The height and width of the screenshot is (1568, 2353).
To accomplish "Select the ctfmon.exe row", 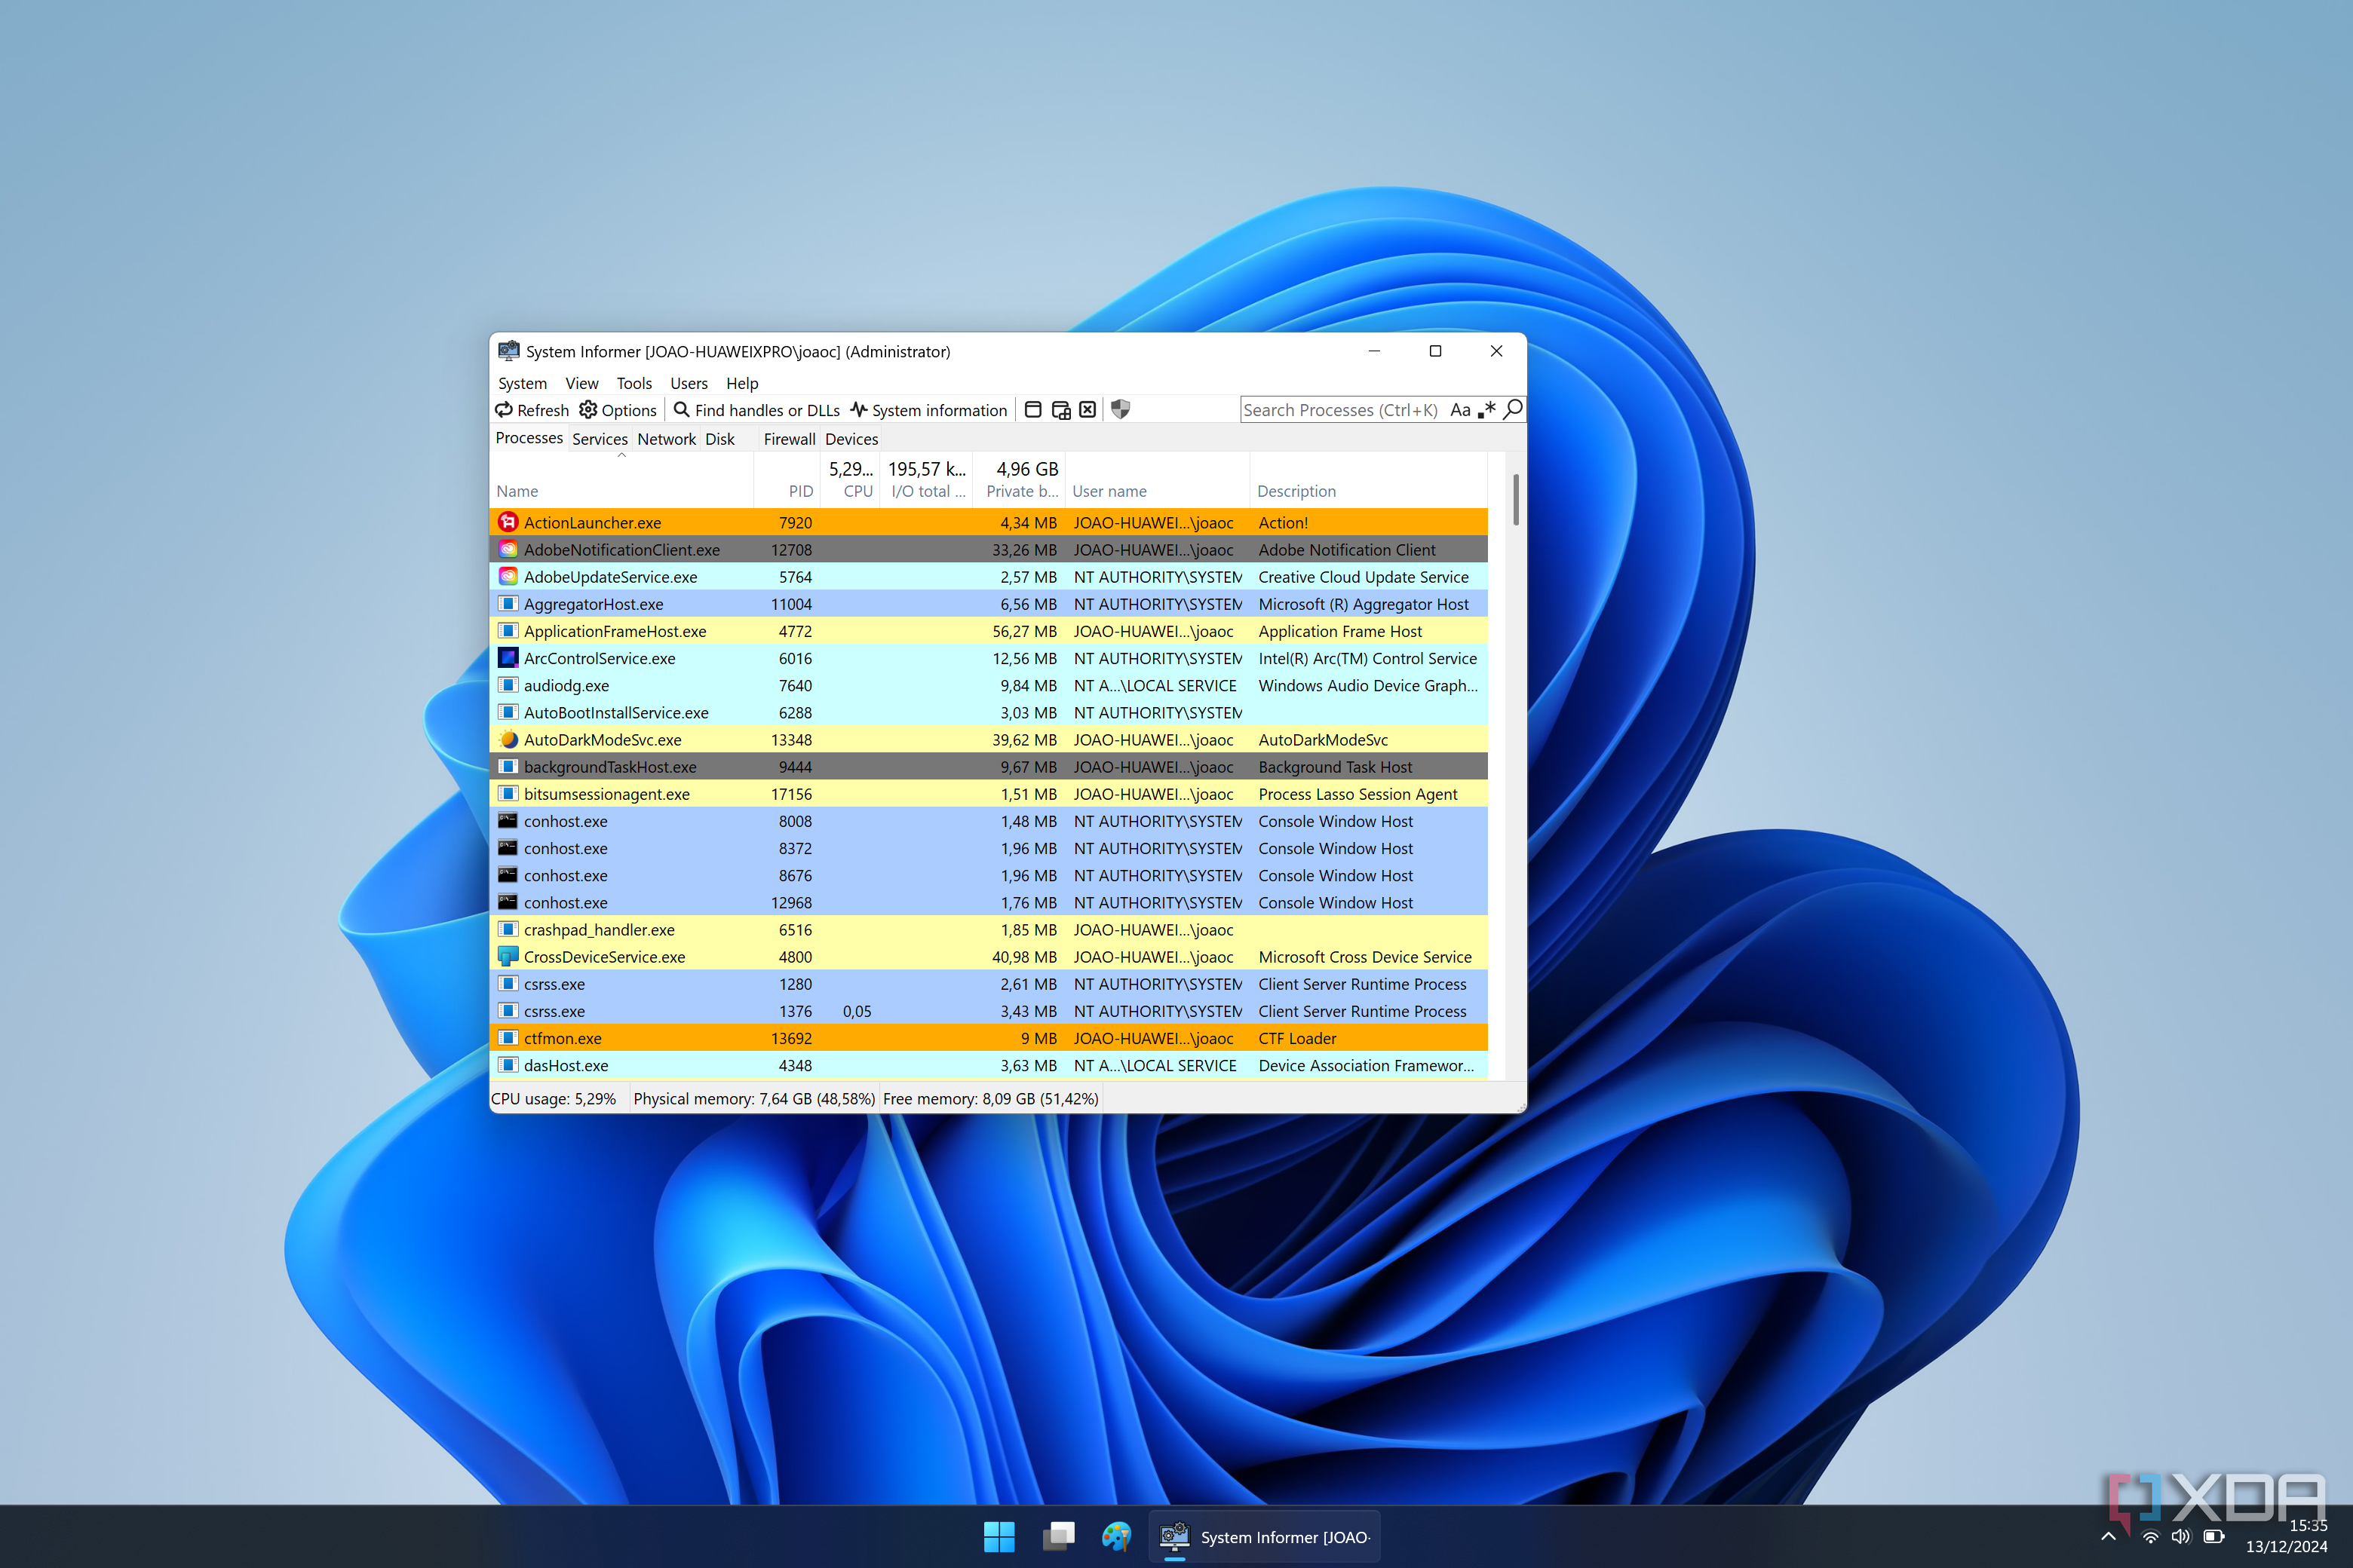I will click(x=989, y=1038).
